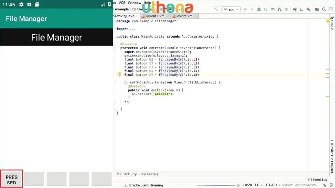Open the Device File Explorer panel
Image resolution: width=335 pixels, height=188 pixels.
(x=332, y=157)
